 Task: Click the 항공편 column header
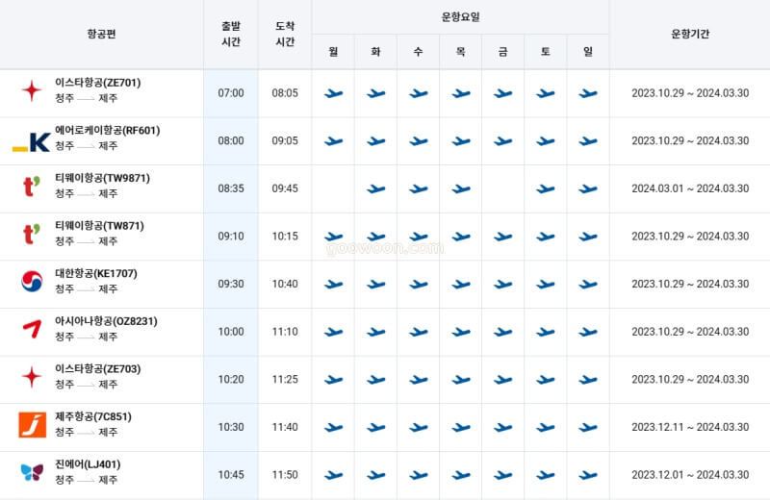[x=102, y=34]
